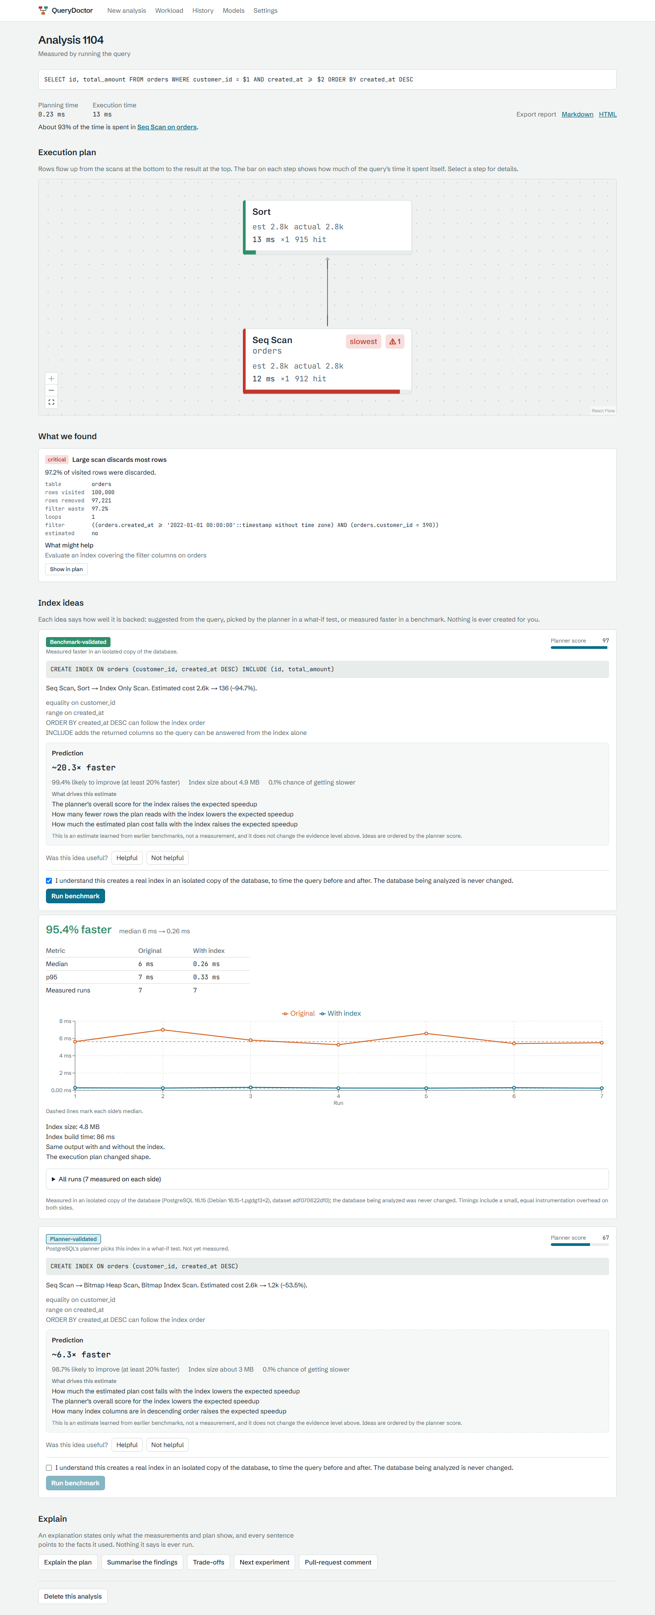Click run 2 data point on Original line

163,1030
